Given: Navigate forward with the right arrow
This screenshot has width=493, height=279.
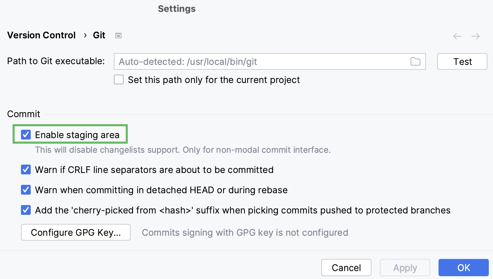Looking at the screenshot, I should (476, 36).
